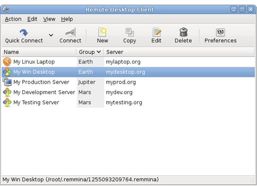Create a New connection profile
The width and height of the screenshot is (257, 186).
[x=102, y=36]
